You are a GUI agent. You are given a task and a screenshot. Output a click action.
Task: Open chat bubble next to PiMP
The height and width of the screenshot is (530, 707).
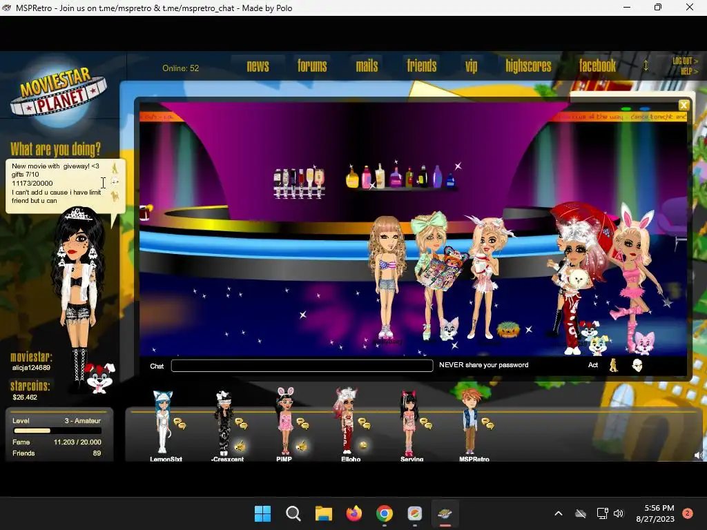point(302,424)
